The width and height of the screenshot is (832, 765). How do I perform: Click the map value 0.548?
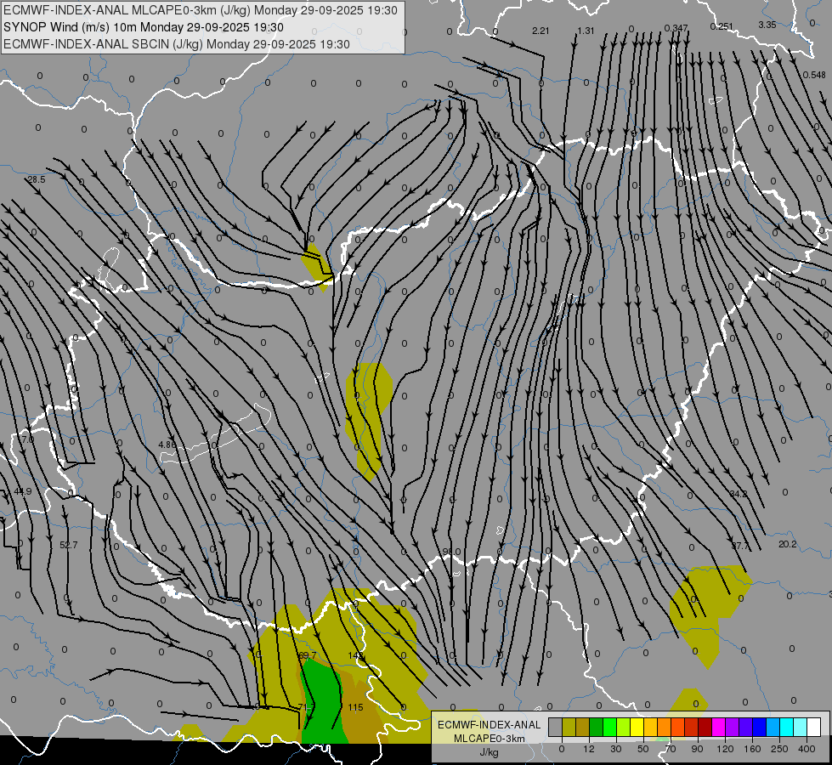[x=814, y=75]
